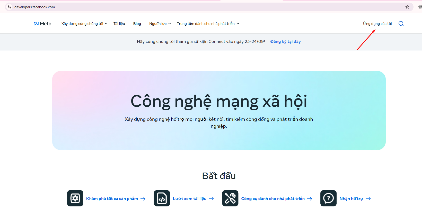Open Trung tâm dành cho nhà phát triển menu
The image size is (422, 220).
pos(206,24)
